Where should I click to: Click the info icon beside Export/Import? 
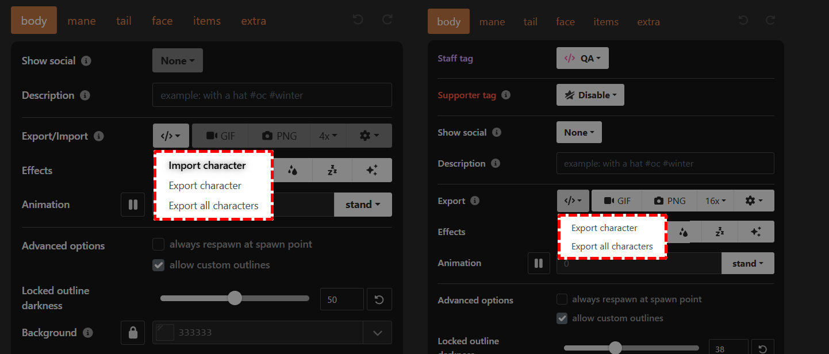click(99, 136)
